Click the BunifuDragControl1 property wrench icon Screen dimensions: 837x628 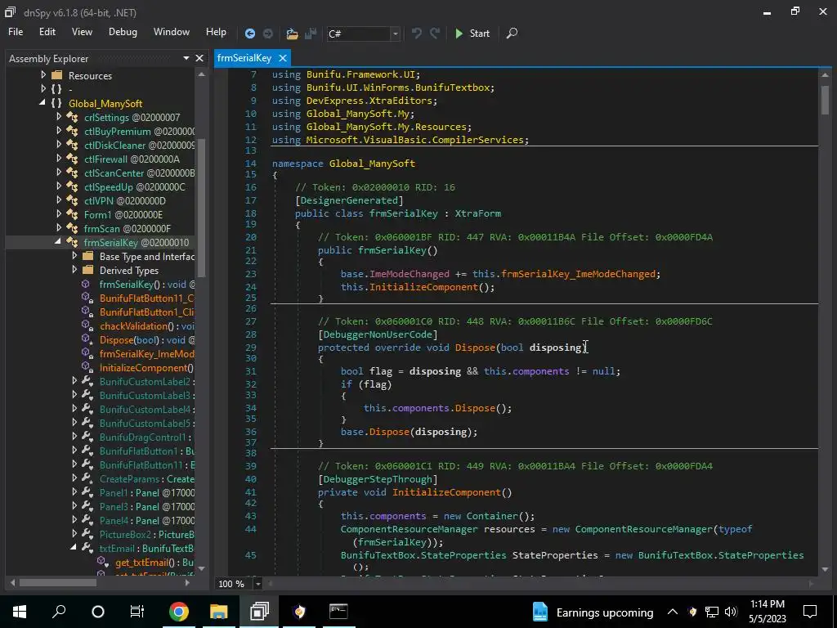87,437
